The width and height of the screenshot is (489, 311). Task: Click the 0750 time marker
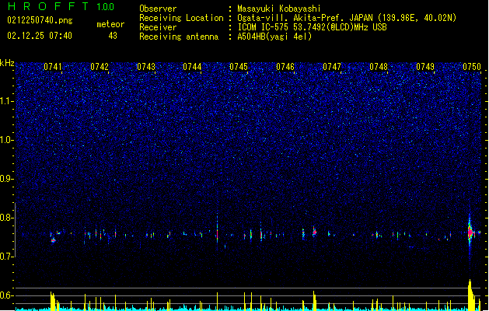click(472, 67)
